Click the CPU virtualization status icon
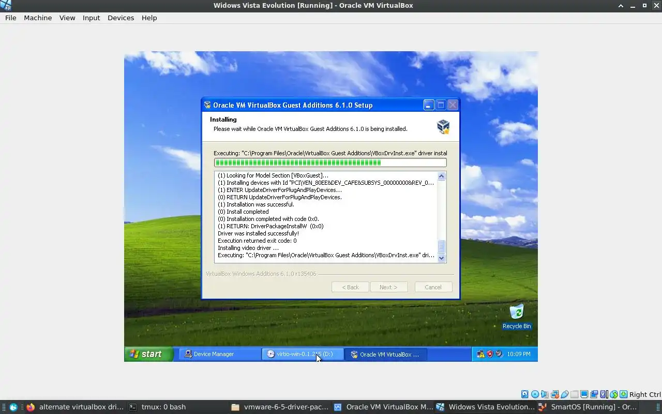662x414 pixels. pyautogui.click(x=604, y=394)
